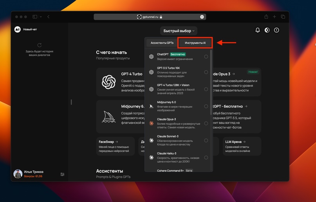Click the Бонусы: 61,06 balance
The height and width of the screenshot is (202, 316).
click(x=33, y=176)
